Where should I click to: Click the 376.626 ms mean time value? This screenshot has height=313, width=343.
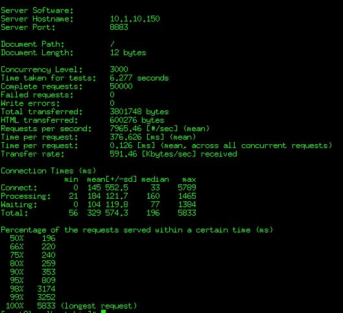point(126,137)
